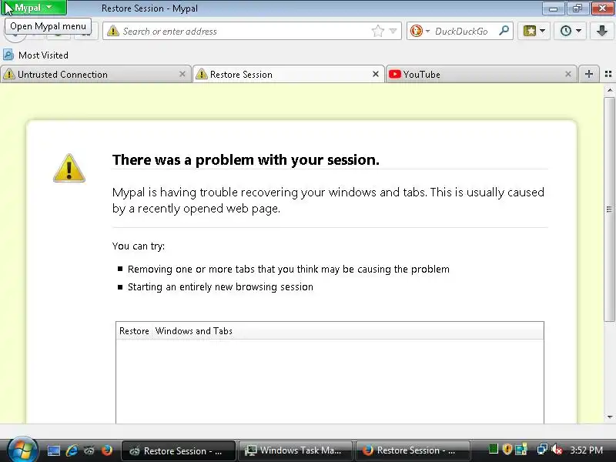Open the address bar history dropdown arrow
616x462 pixels.
tap(393, 31)
